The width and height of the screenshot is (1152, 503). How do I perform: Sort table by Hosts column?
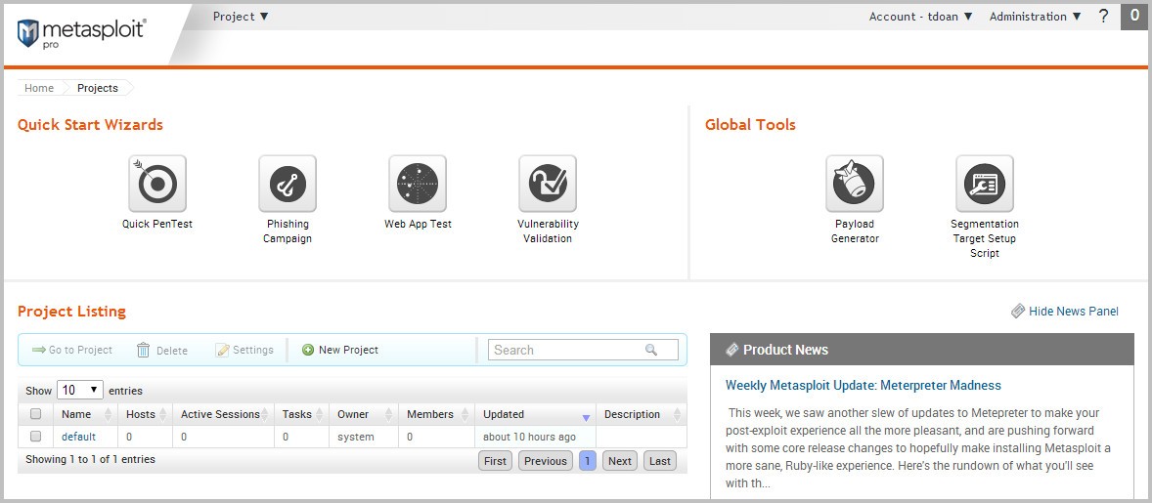tap(145, 414)
